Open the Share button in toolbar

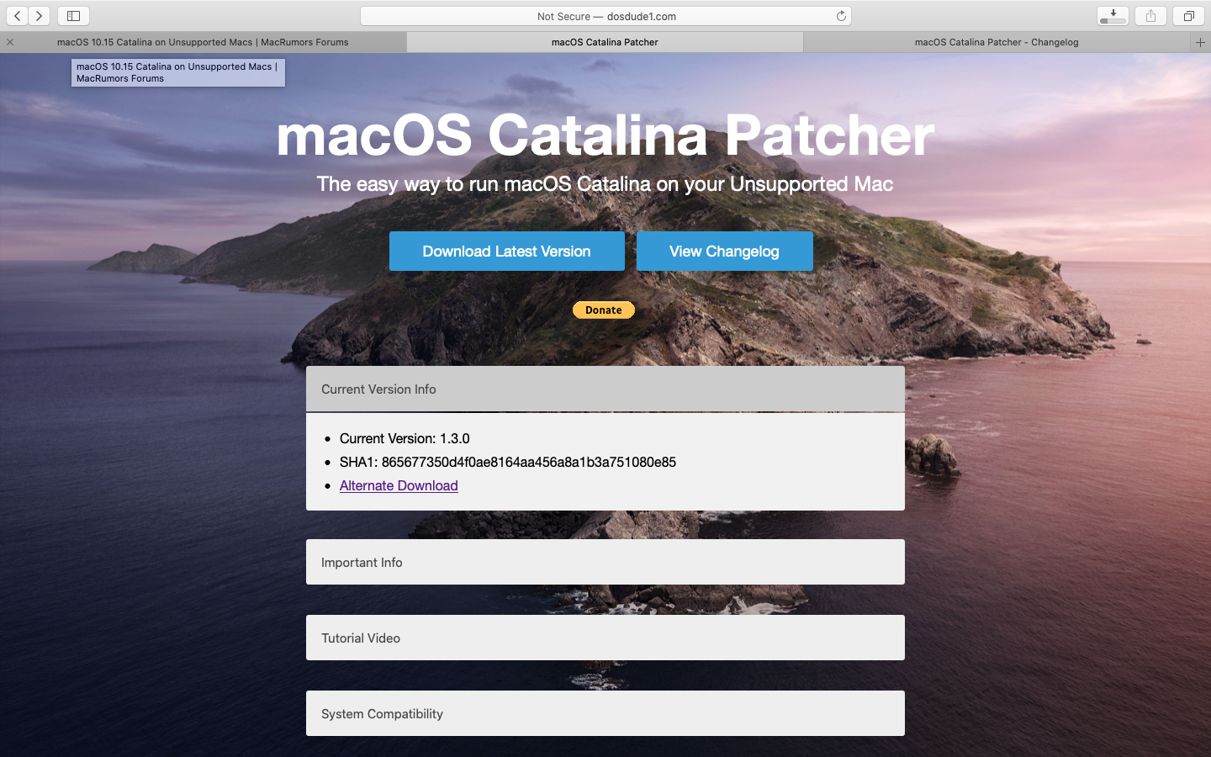click(x=1150, y=16)
